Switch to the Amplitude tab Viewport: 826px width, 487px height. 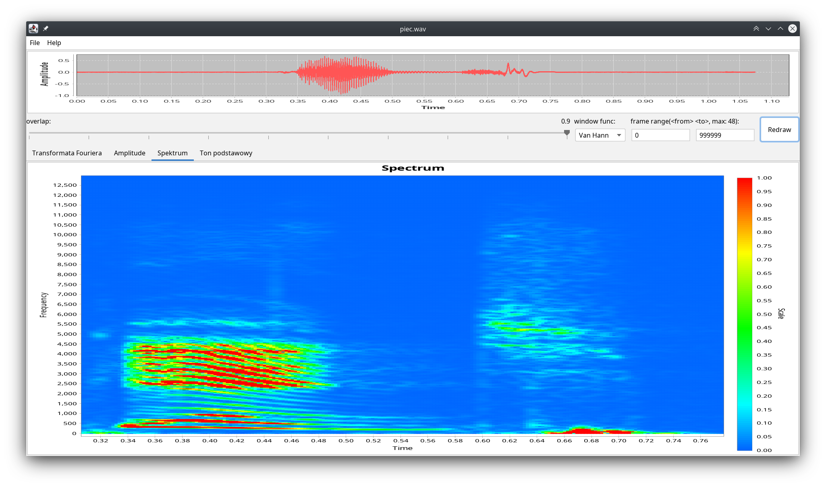(x=129, y=153)
